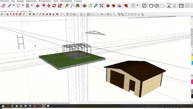The height and width of the screenshot is (109, 193).
Task: Activate Offset tool in large toolbar
Action: pyautogui.click(x=43, y=6)
